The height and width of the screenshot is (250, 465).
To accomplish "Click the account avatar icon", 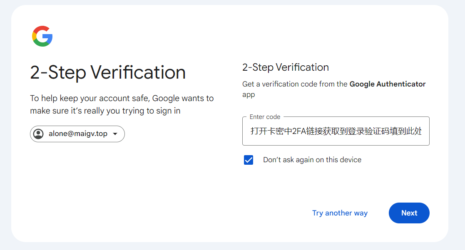I will pyautogui.click(x=38, y=134).
